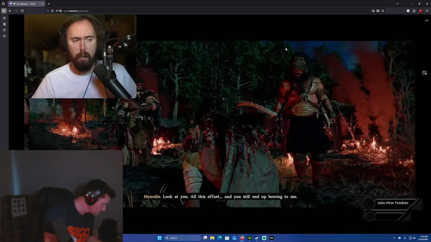
Task: Open the volume control tray icon
Action: 414,238
